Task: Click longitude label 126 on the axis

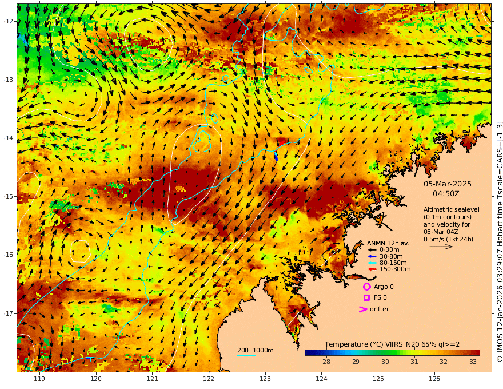Action: pyautogui.click(x=434, y=379)
